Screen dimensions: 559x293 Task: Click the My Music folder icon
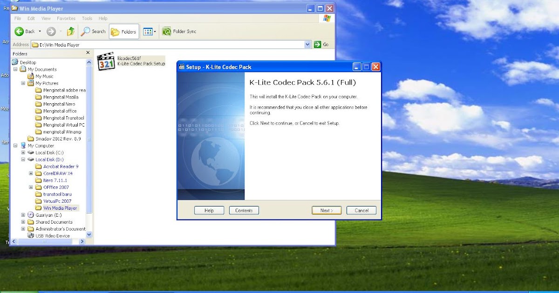[31, 76]
